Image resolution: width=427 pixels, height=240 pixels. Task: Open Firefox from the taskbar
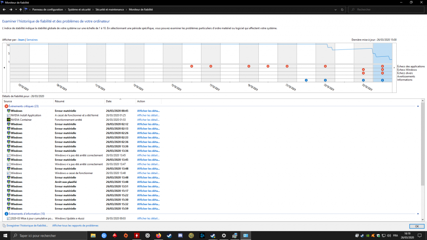pos(158,235)
